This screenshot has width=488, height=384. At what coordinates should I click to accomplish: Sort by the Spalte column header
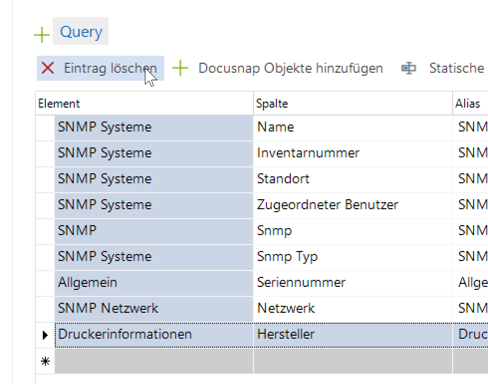tap(353, 104)
